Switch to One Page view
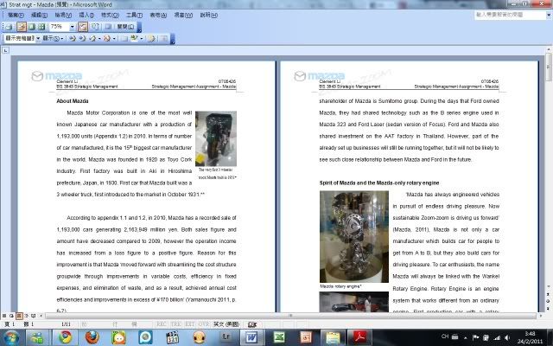Screen dimensions: 553x346 pos(29,27)
